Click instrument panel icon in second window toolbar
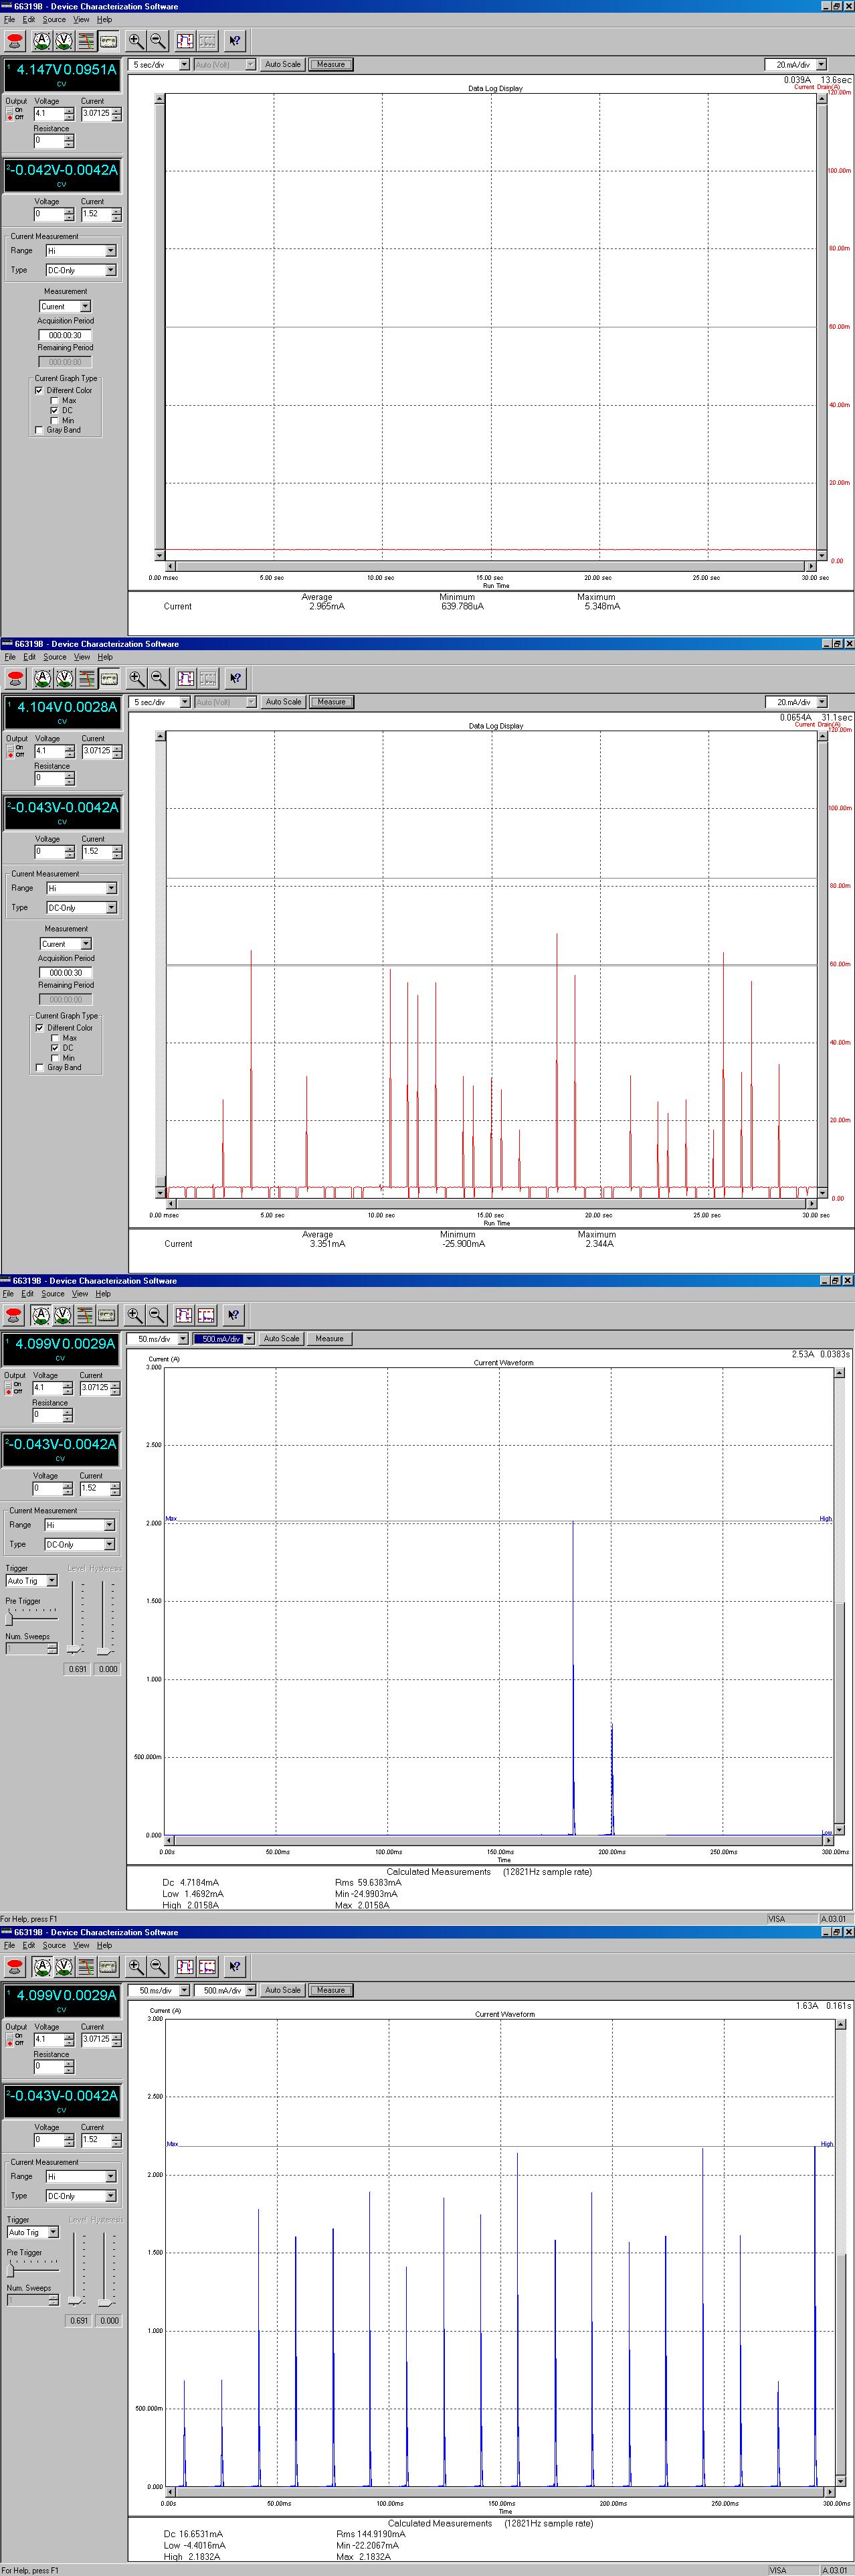Image resolution: width=855 pixels, height=2576 pixels. pos(108,679)
